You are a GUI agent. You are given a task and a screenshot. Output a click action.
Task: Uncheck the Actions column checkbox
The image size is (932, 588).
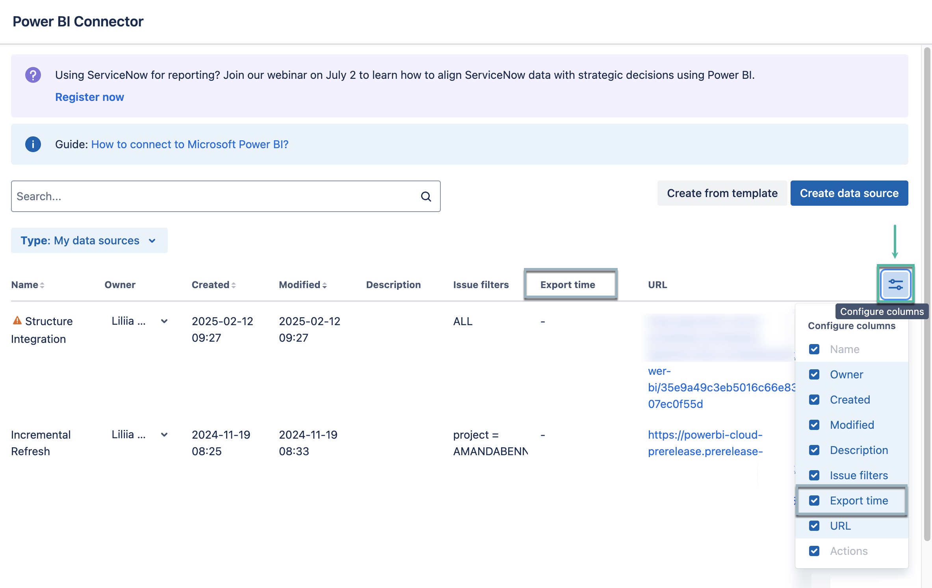(814, 551)
